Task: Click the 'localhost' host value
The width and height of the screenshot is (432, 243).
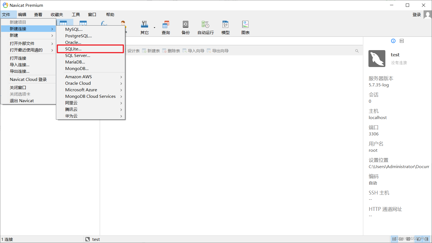Action: pyautogui.click(x=378, y=118)
